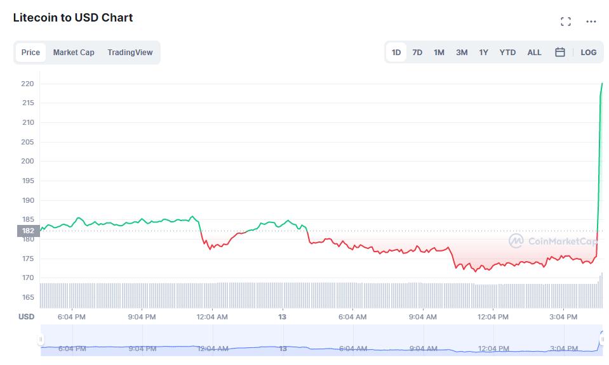Image resolution: width=609 pixels, height=365 pixels.
Task: Select the 7D time range
Action: click(417, 53)
